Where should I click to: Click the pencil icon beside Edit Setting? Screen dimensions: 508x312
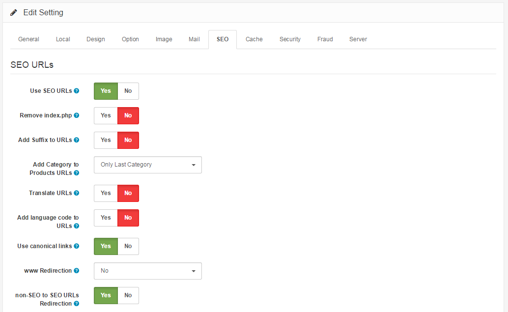point(14,13)
